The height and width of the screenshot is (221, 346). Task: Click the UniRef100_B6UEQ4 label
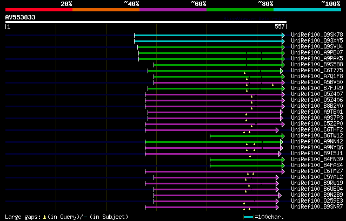coord(317,189)
